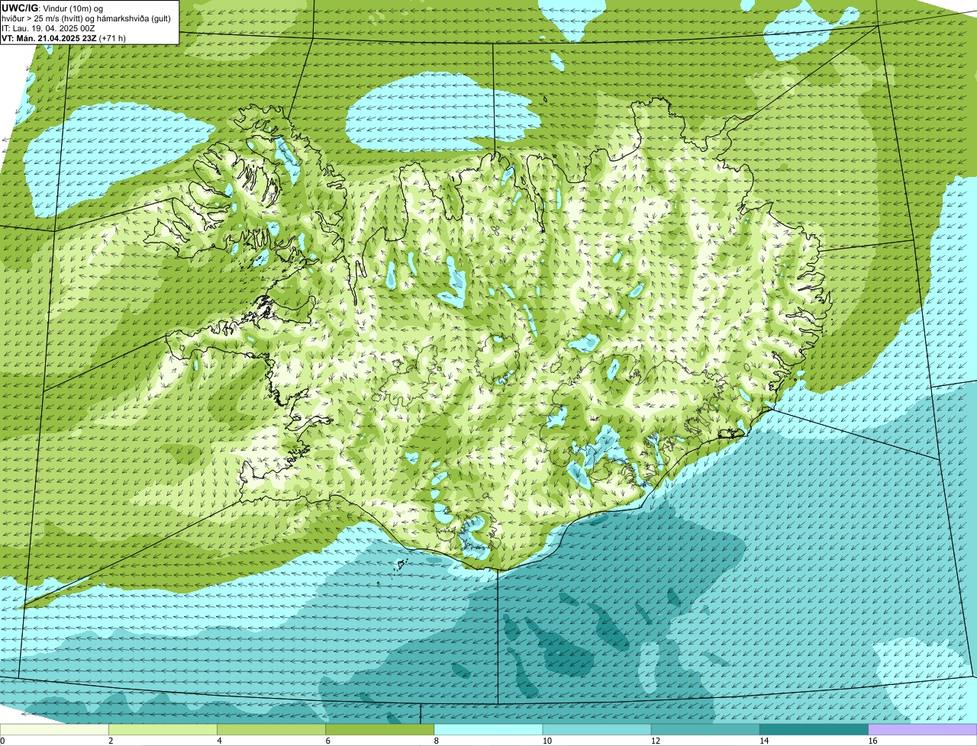Click the legend scale label "0"

coord(2,741)
